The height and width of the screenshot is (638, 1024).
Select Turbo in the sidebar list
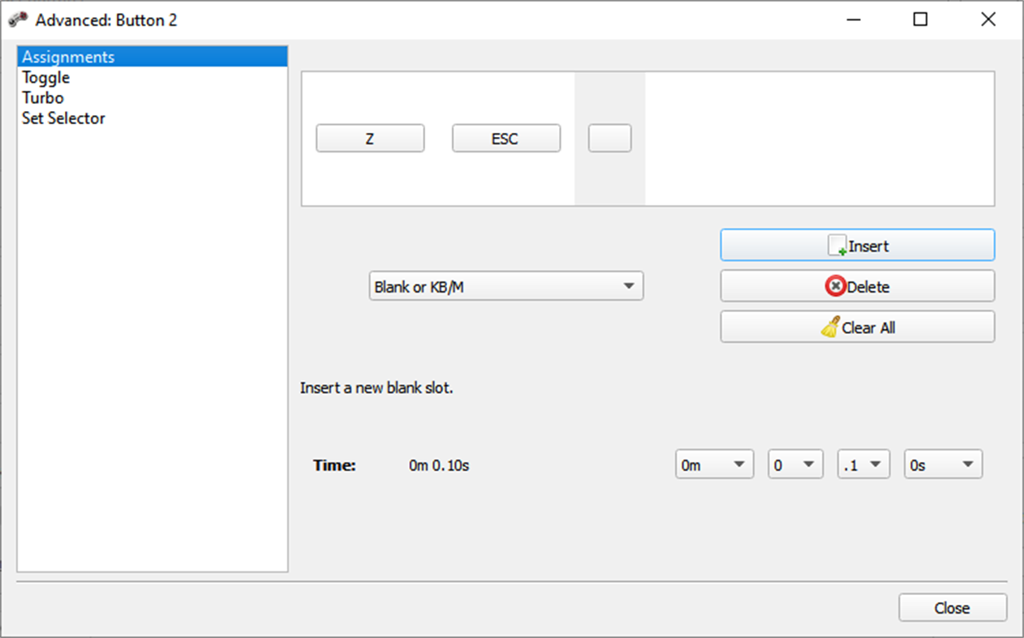42,97
